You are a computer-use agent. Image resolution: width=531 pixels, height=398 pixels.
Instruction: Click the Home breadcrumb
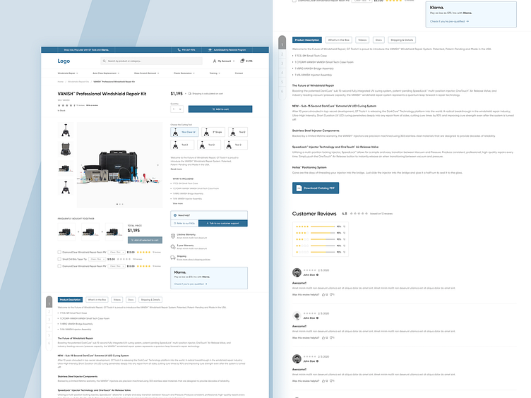pos(61,82)
